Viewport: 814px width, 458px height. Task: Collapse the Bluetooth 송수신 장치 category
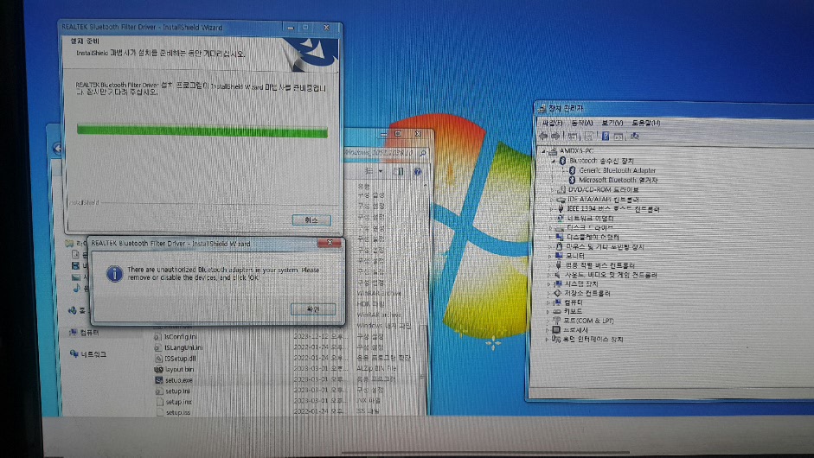554,161
